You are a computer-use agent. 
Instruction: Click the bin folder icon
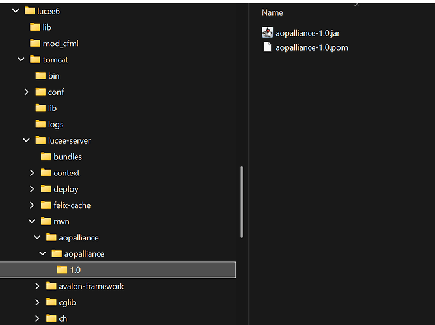40,75
